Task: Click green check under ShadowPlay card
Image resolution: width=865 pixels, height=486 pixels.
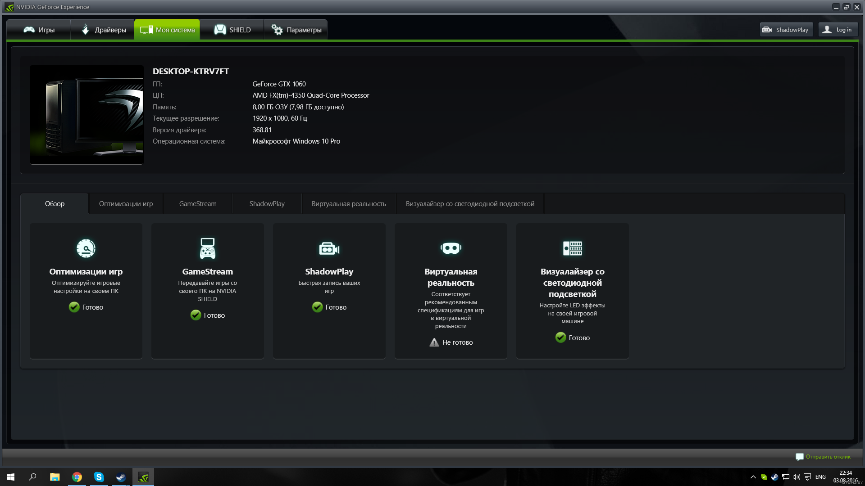Action: [318, 307]
